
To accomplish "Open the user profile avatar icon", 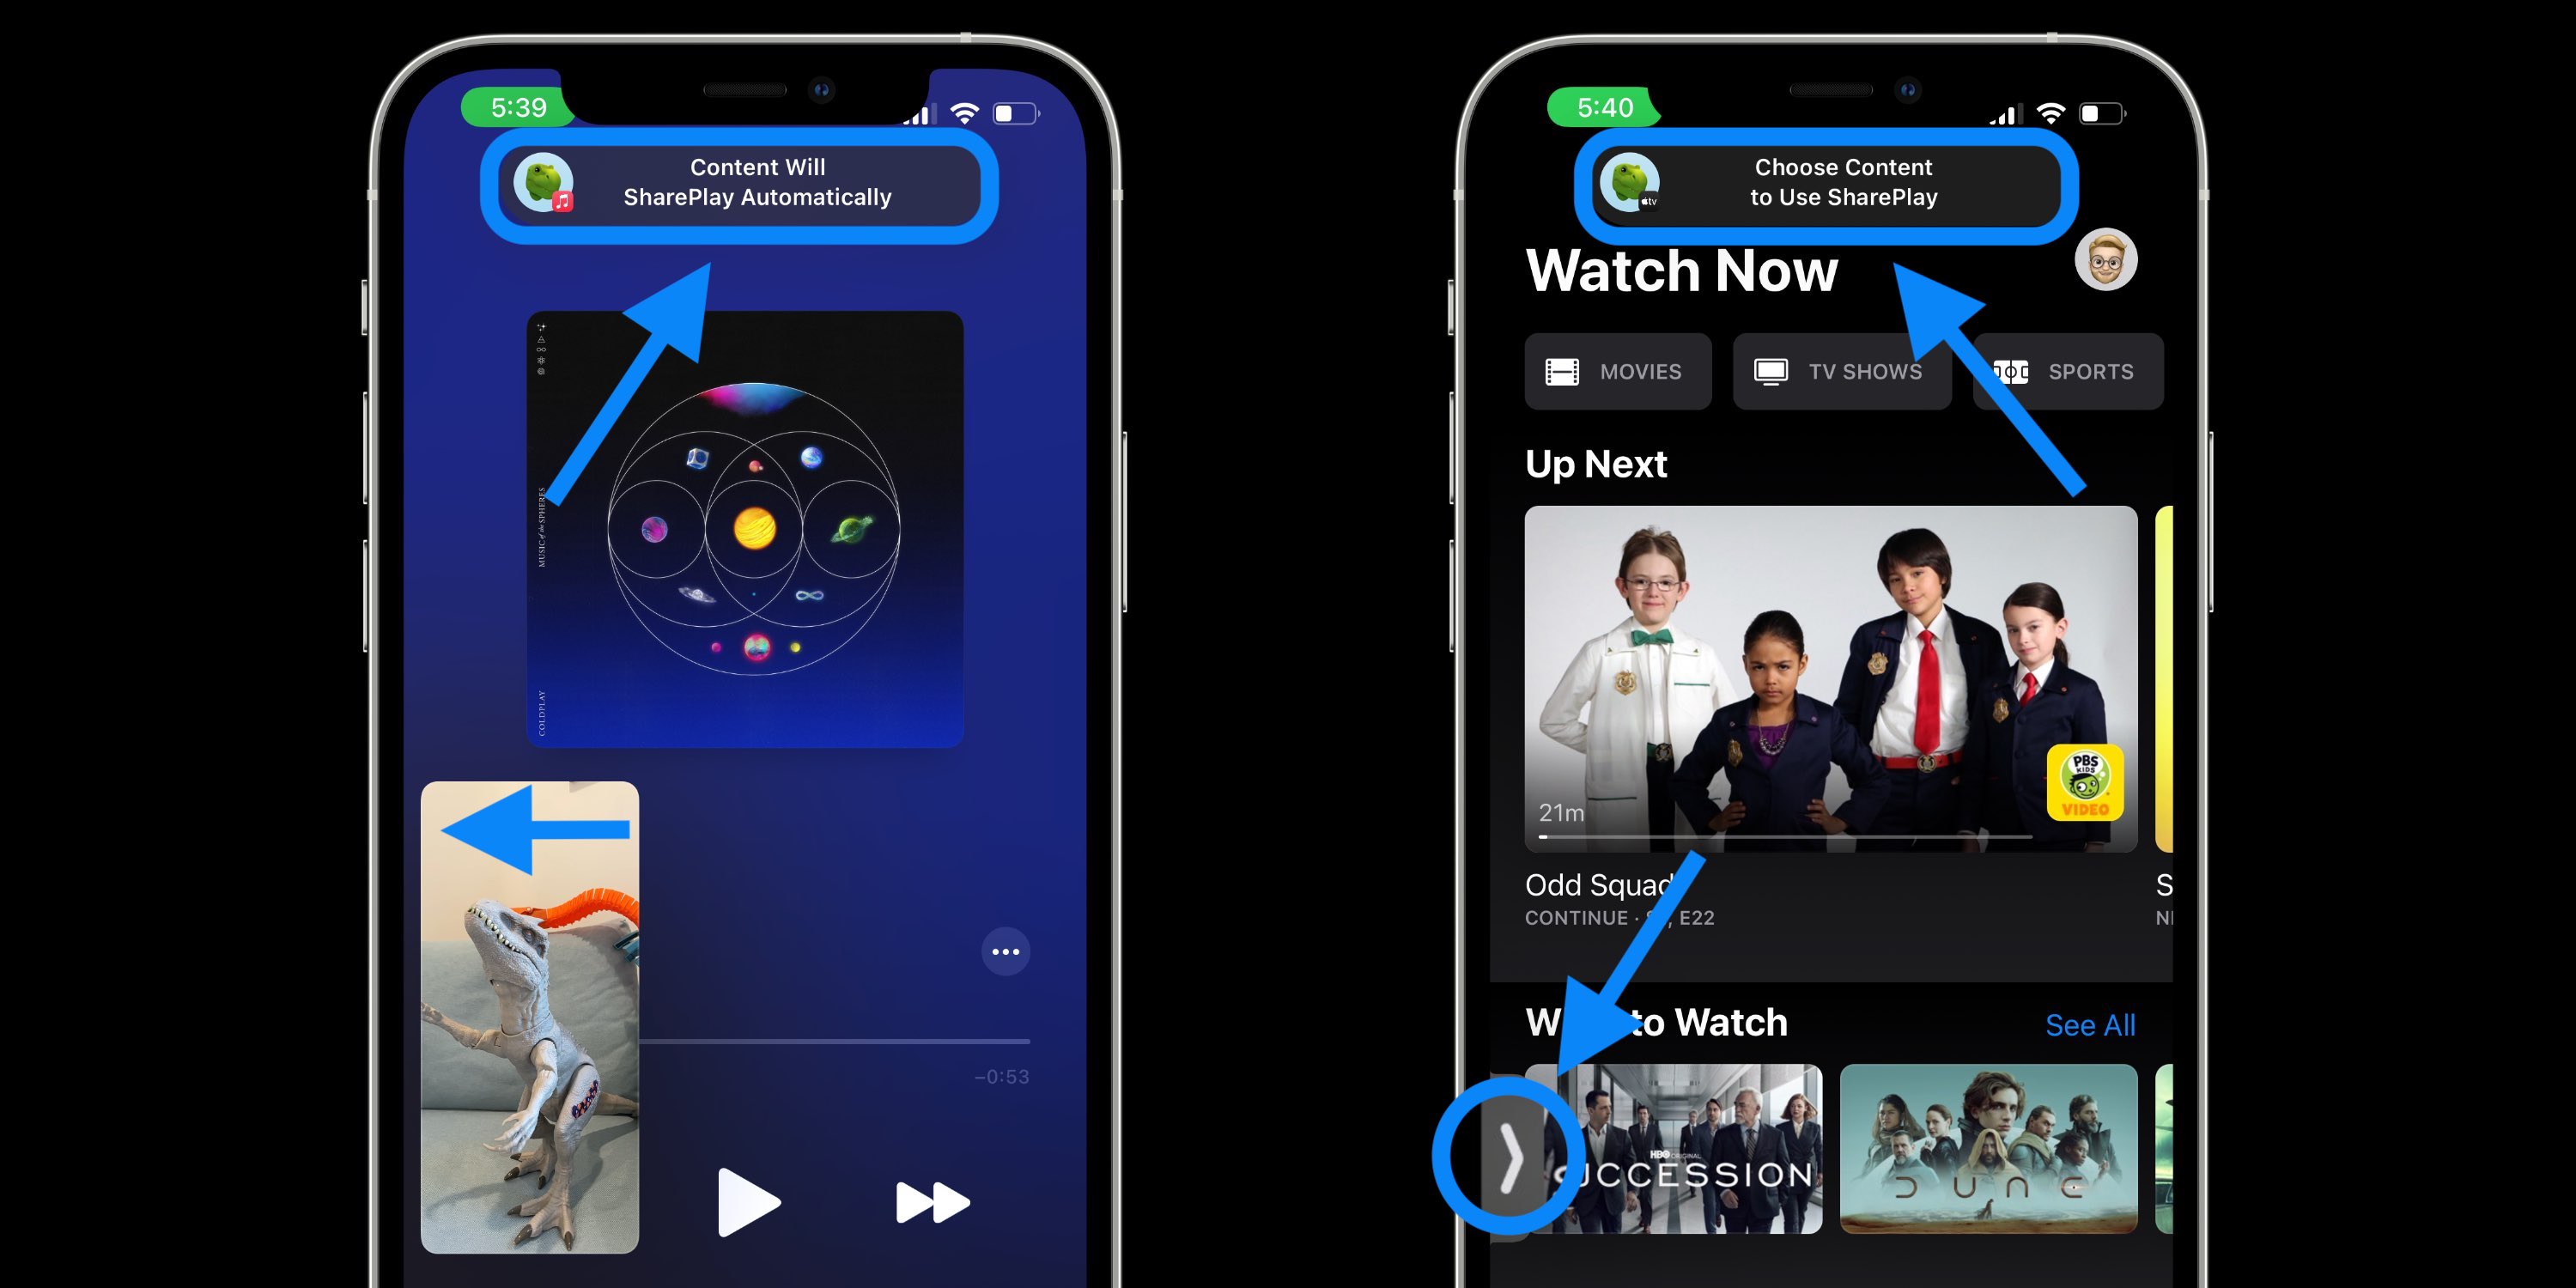I will pyautogui.click(x=2105, y=268).
